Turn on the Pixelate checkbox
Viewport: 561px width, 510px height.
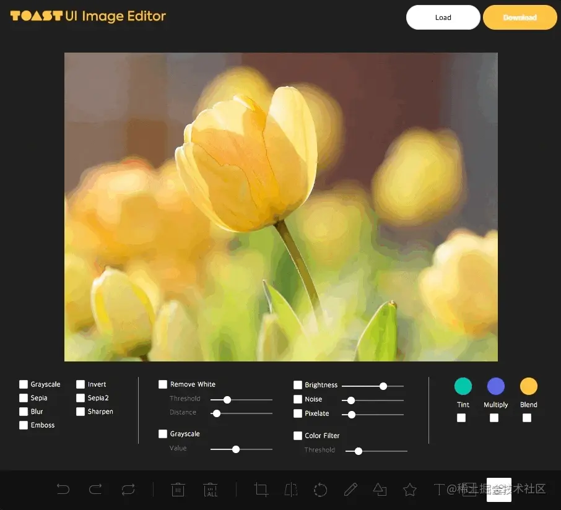click(x=298, y=413)
